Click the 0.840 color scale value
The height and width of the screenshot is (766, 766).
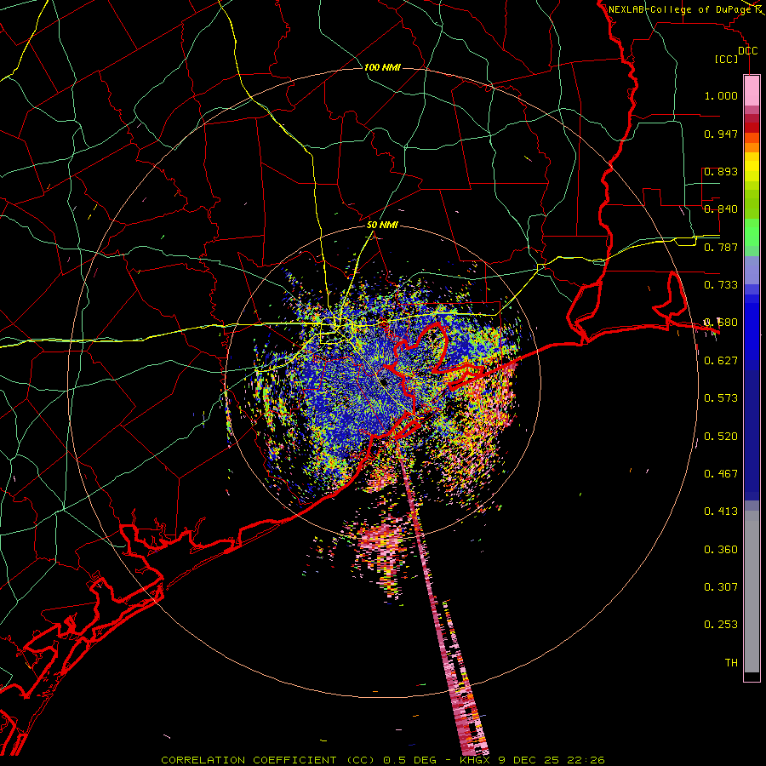[x=721, y=209]
